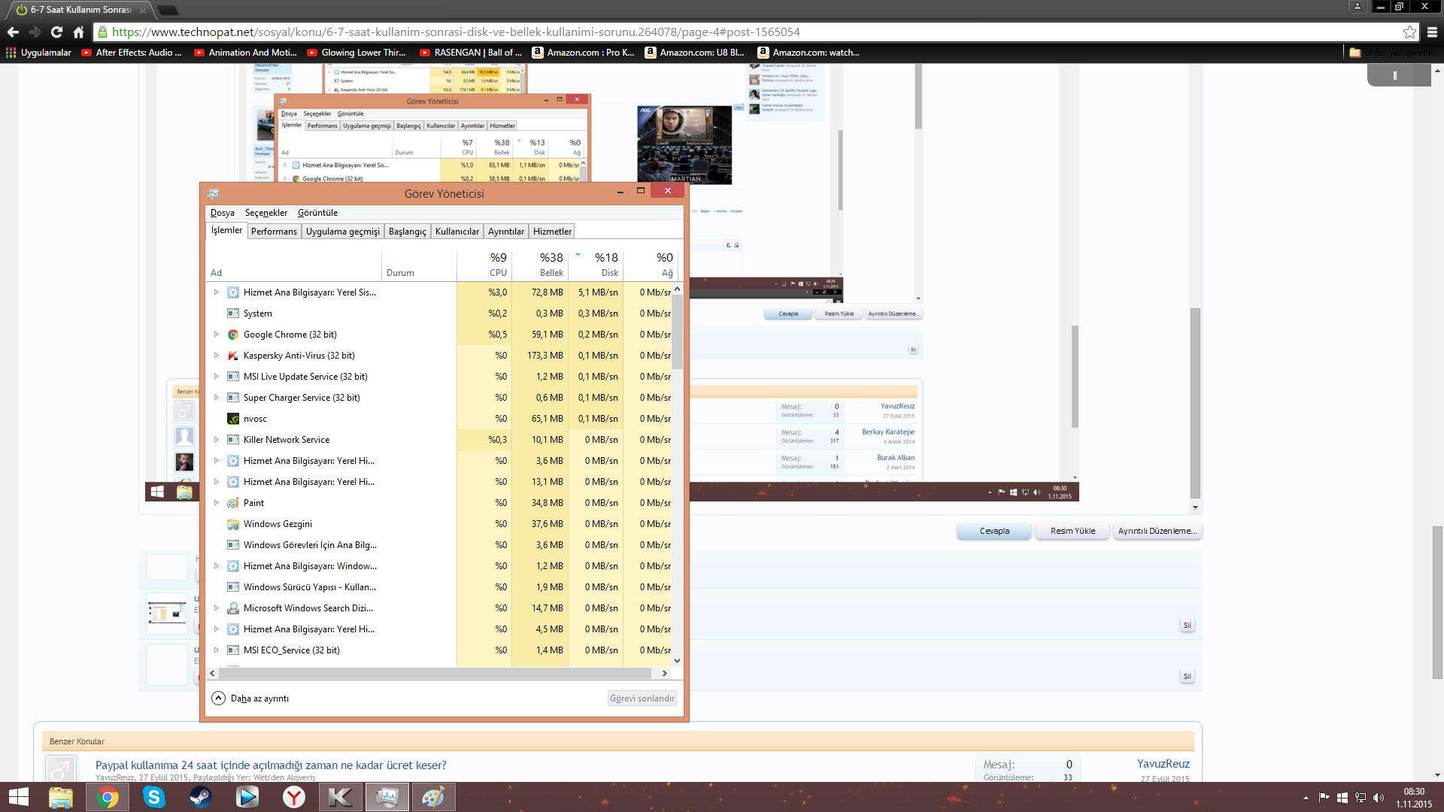Open After Effects: Audio bookmark

tap(132, 53)
